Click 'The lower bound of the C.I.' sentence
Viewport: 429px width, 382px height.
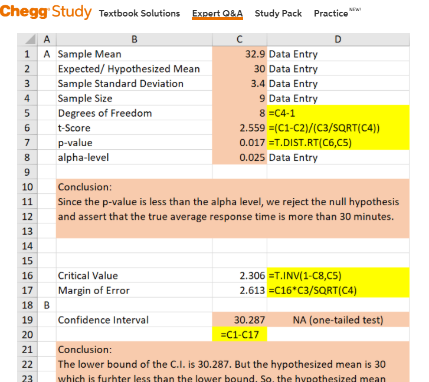(222, 364)
